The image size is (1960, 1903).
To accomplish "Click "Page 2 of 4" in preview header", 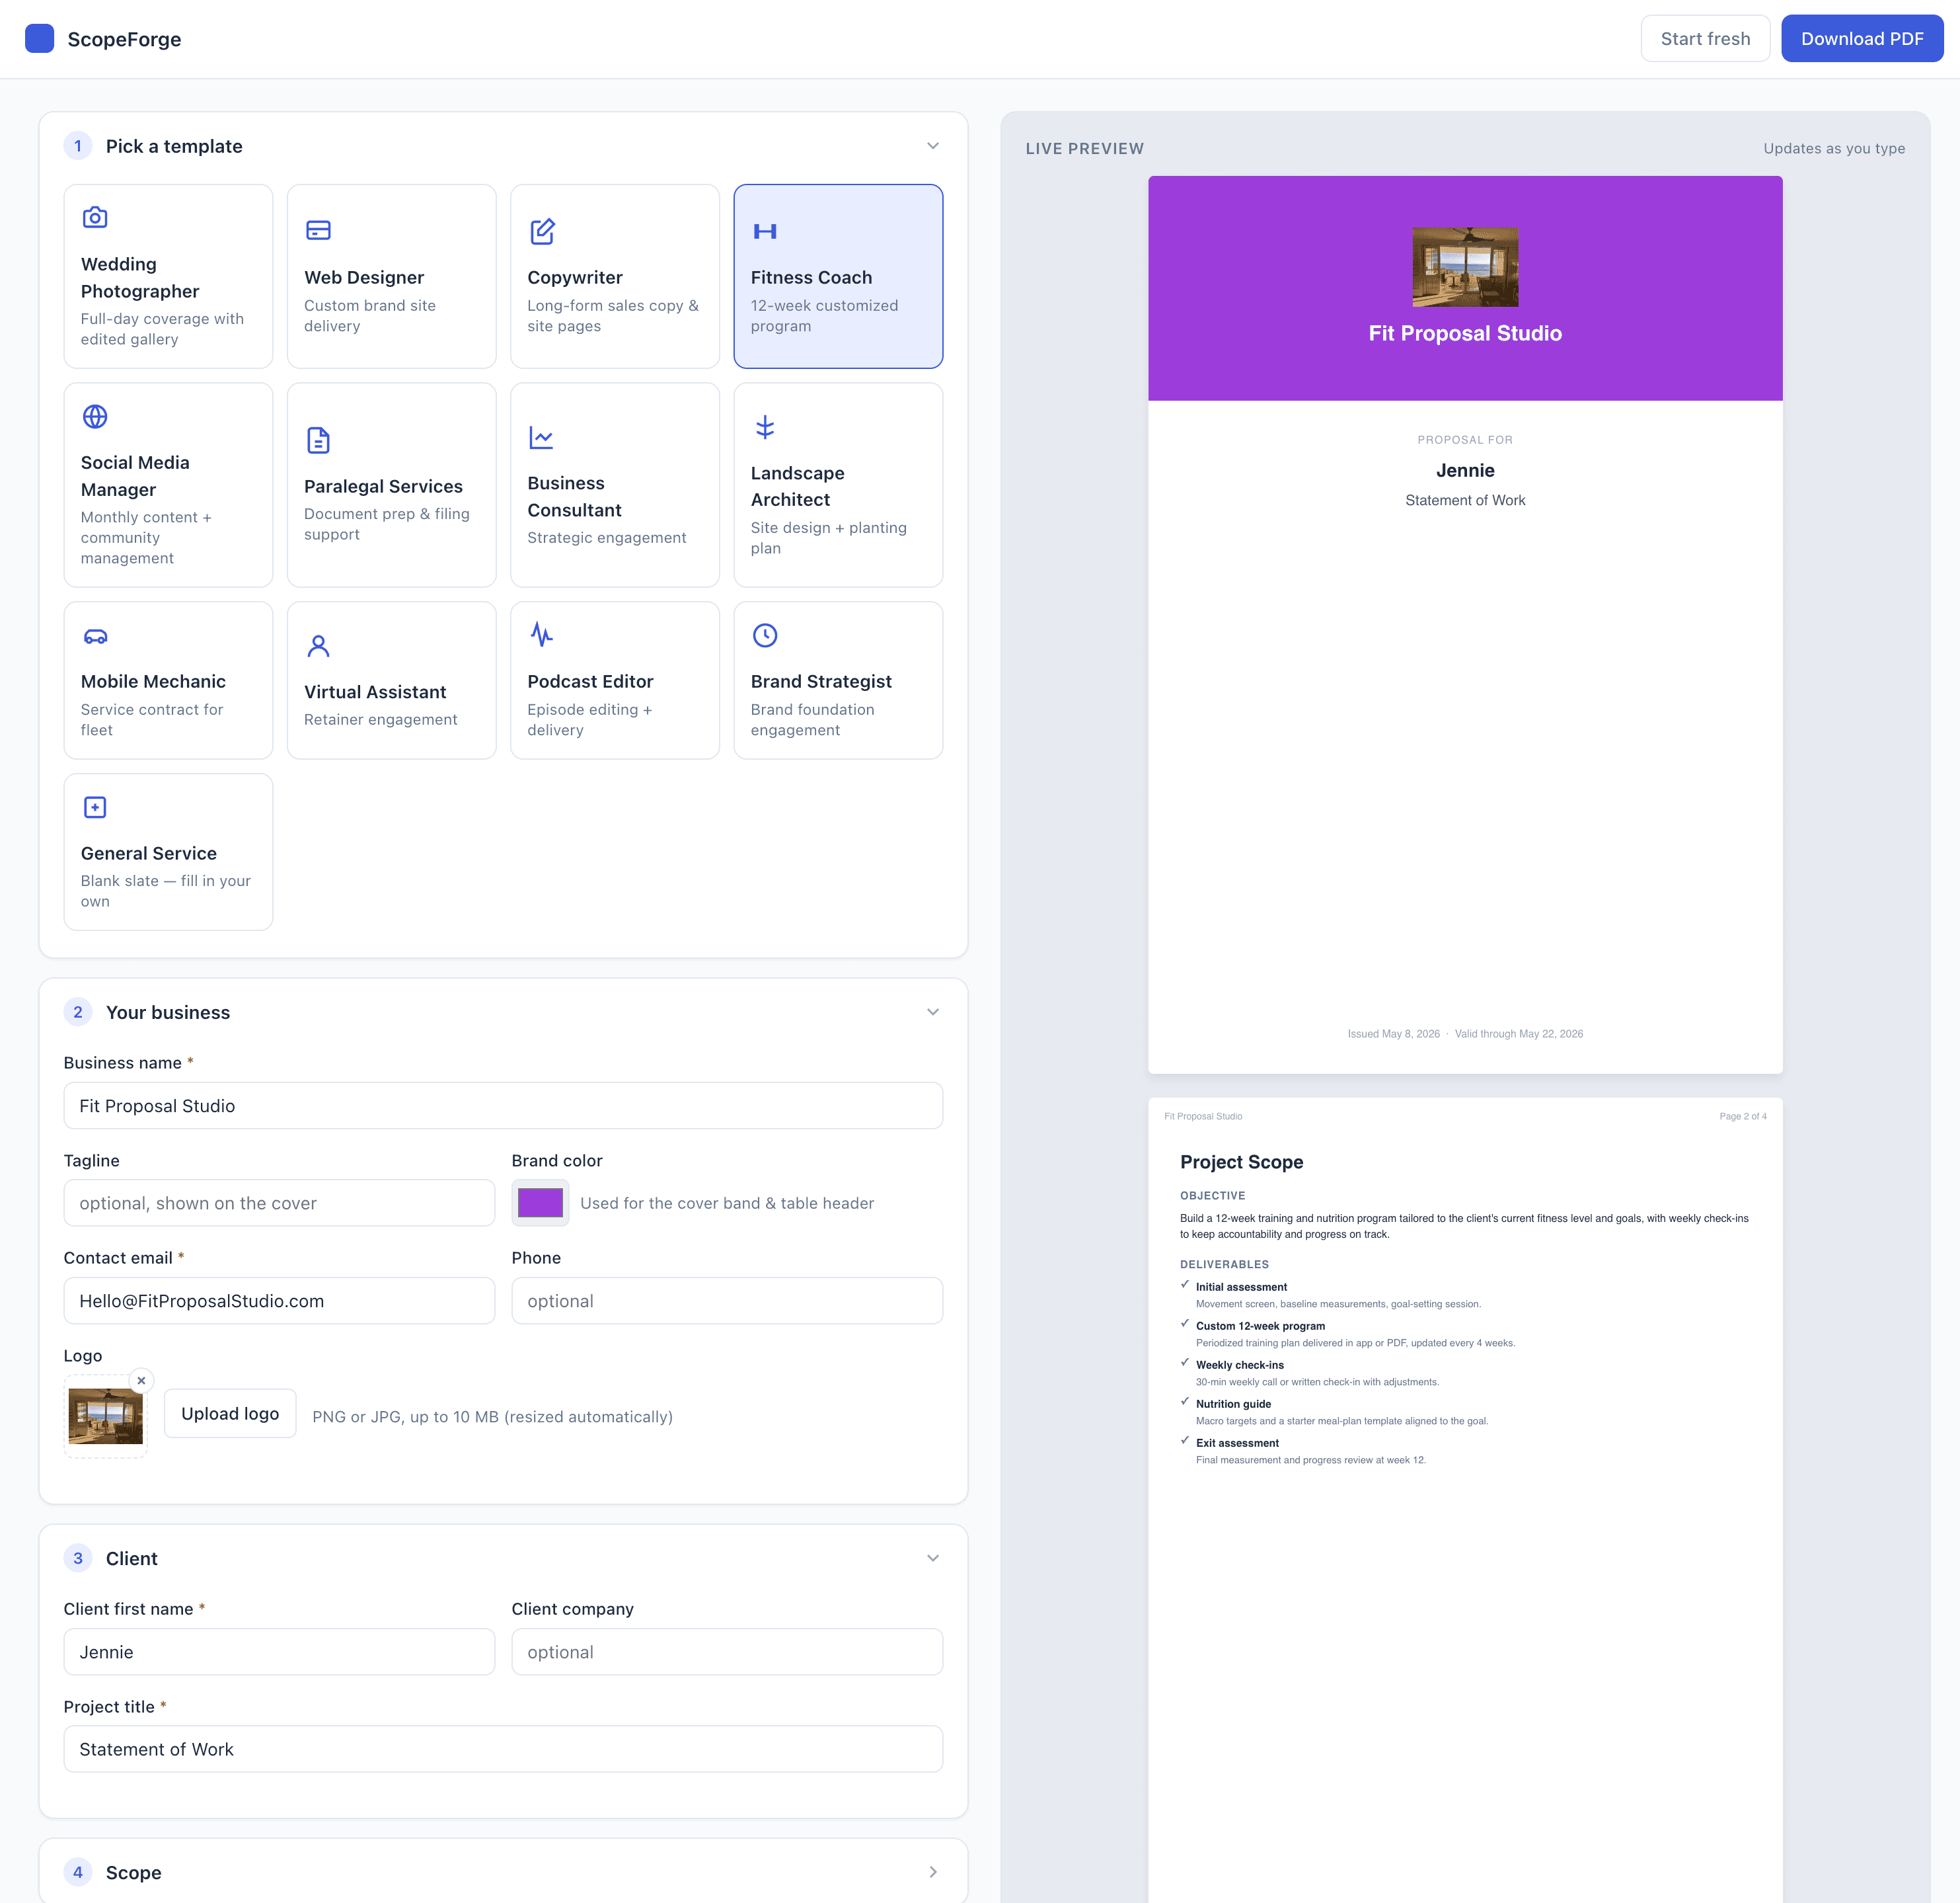I will click(x=1742, y=1115).
